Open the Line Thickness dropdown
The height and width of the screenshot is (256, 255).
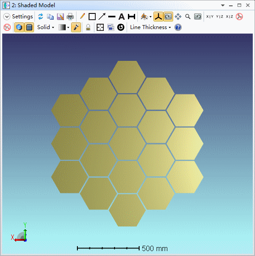pyautogui.click(x=150, y=27)
